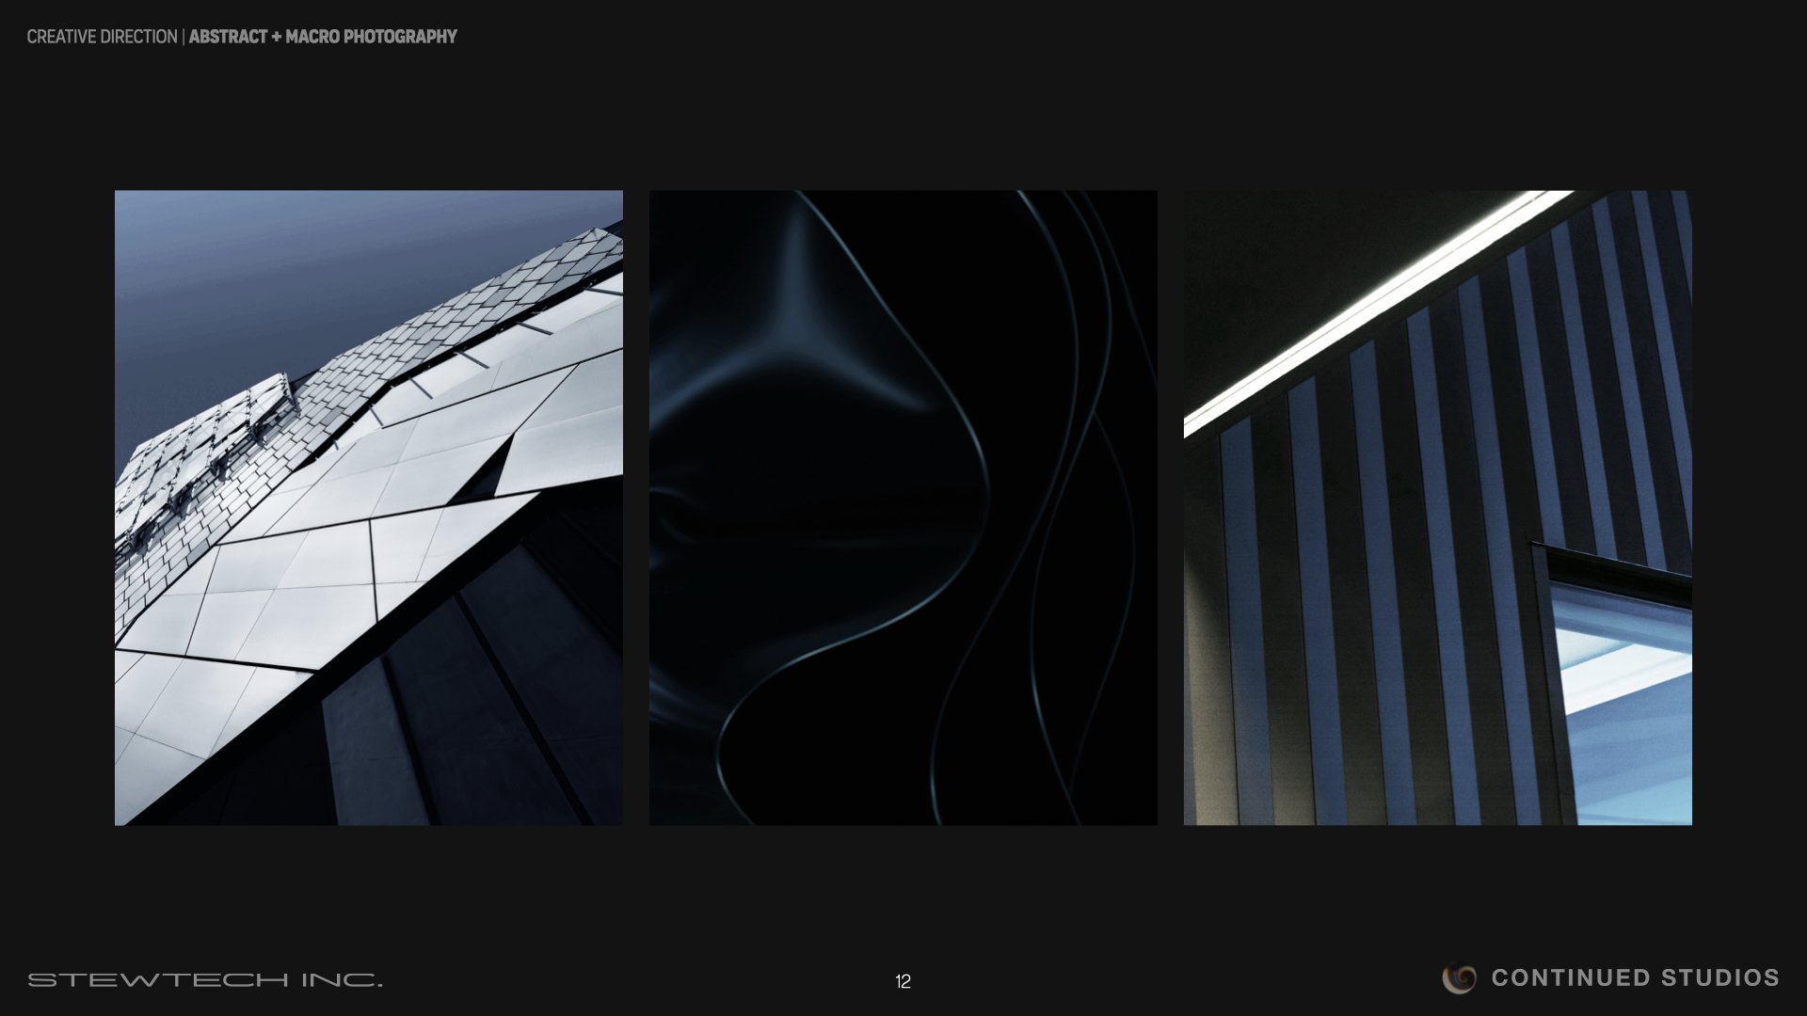Select the metallic roof architecture photo
This screenshot has width=1807, height=1016.
pos(368,508)
